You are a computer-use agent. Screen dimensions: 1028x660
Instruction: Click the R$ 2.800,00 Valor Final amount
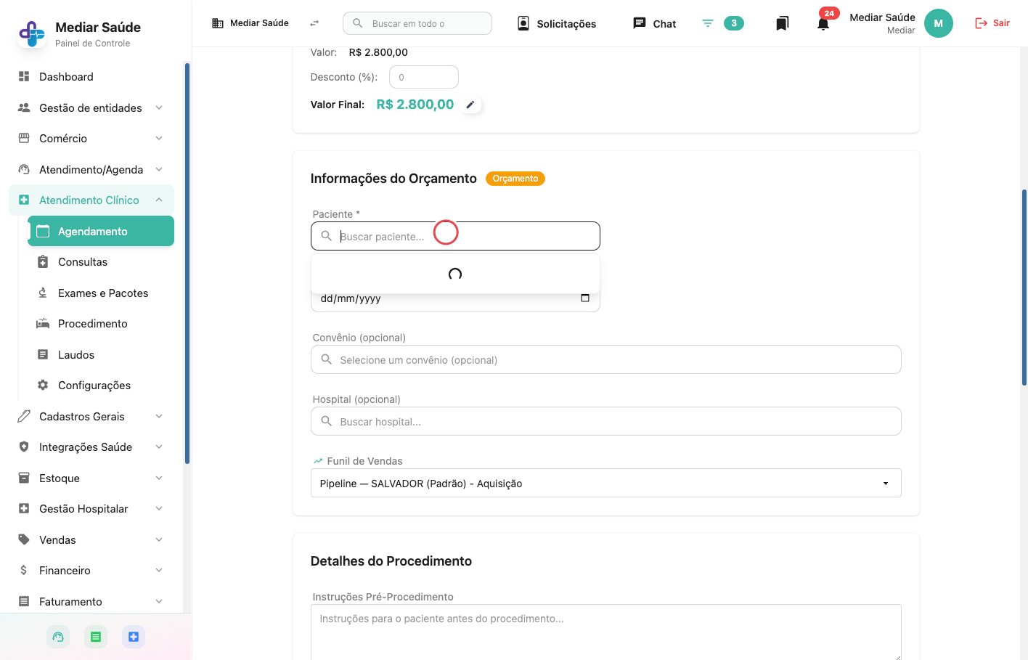(x=415, y=105)
